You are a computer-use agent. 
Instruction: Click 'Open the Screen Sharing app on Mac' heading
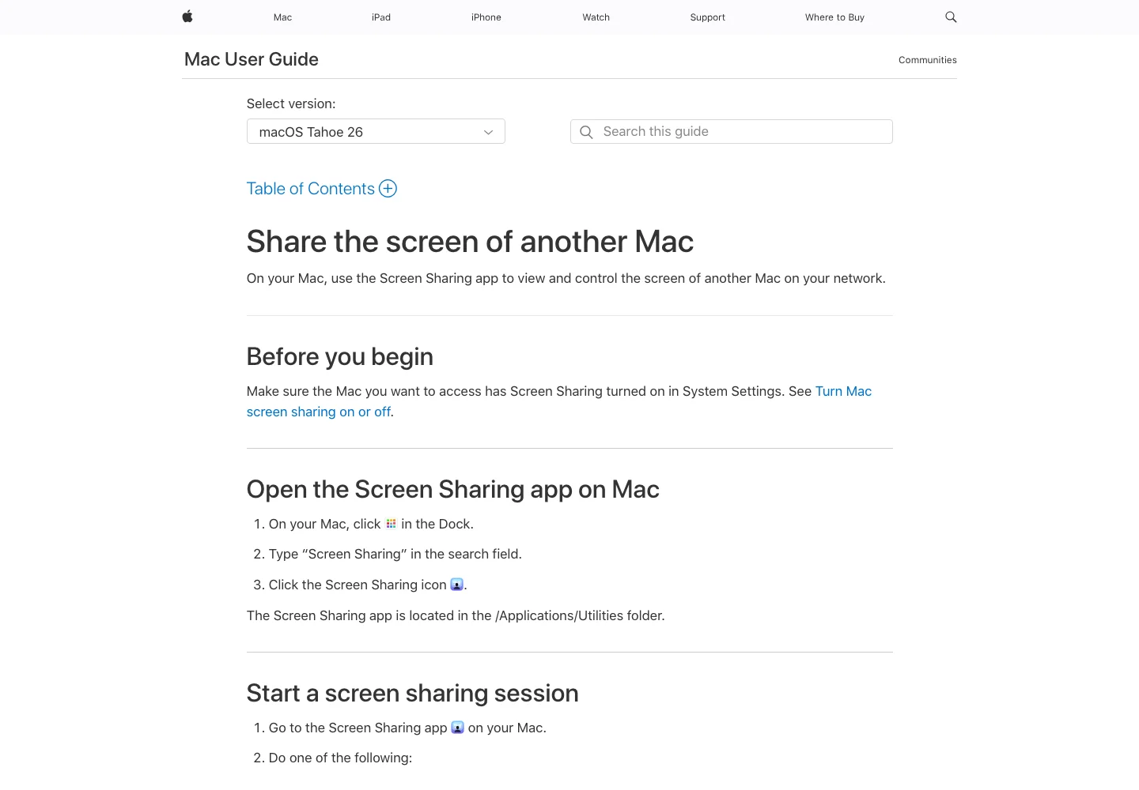coord(453,490)
